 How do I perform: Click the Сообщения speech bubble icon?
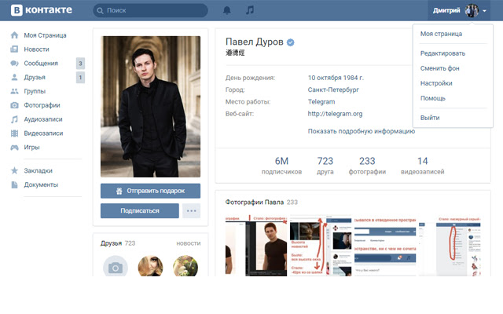point(14,64)
